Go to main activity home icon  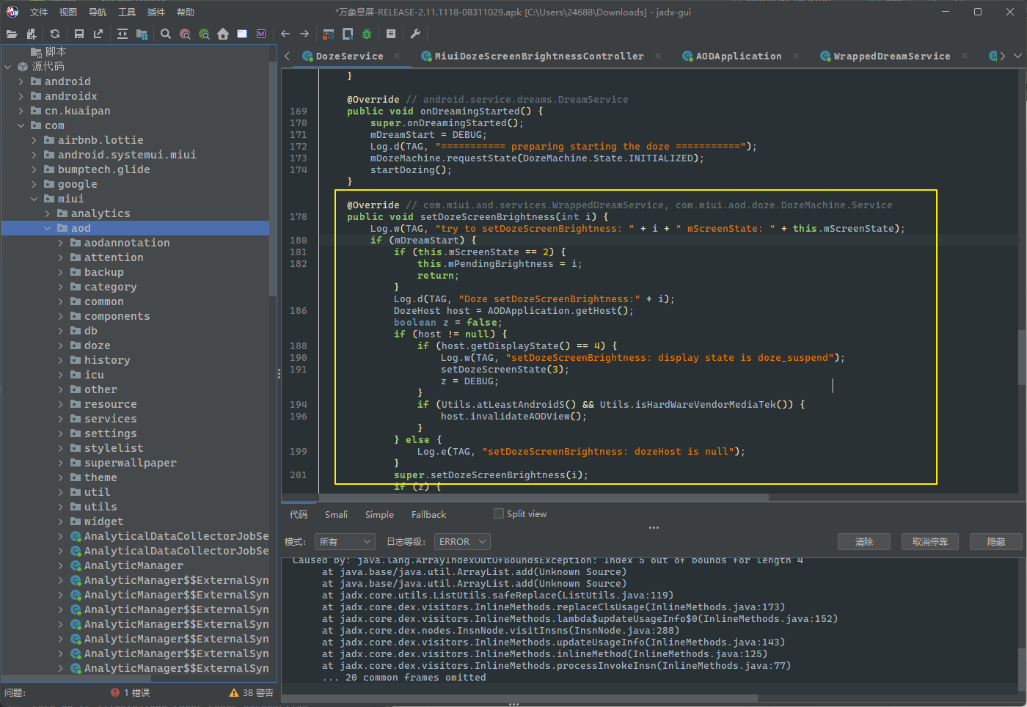click(x=223, y=34)
